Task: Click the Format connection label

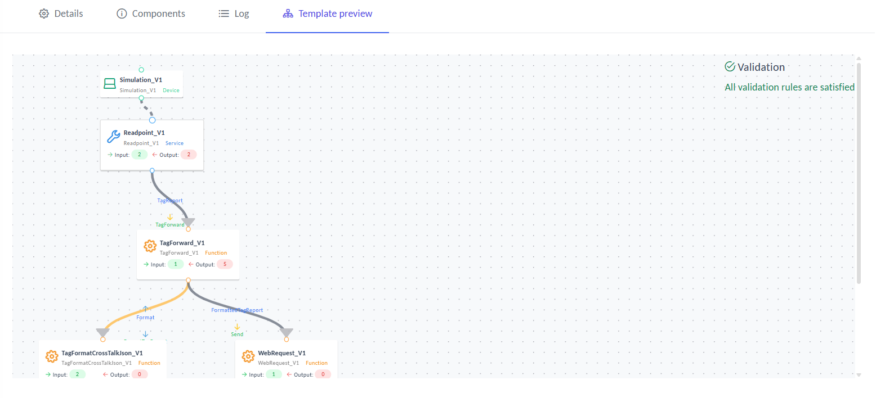Action: 145,318
